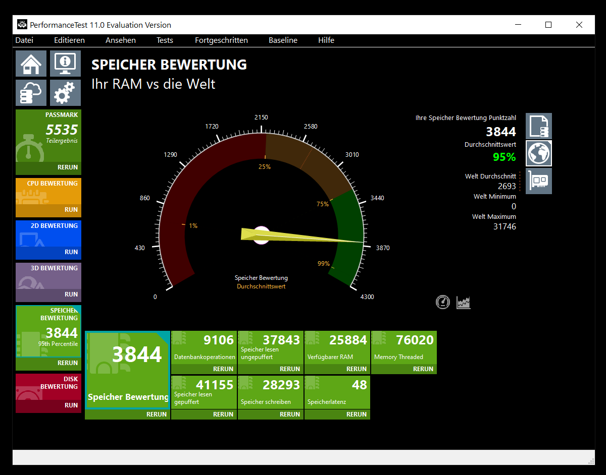Go to the Home screen icon

(31, 64)
